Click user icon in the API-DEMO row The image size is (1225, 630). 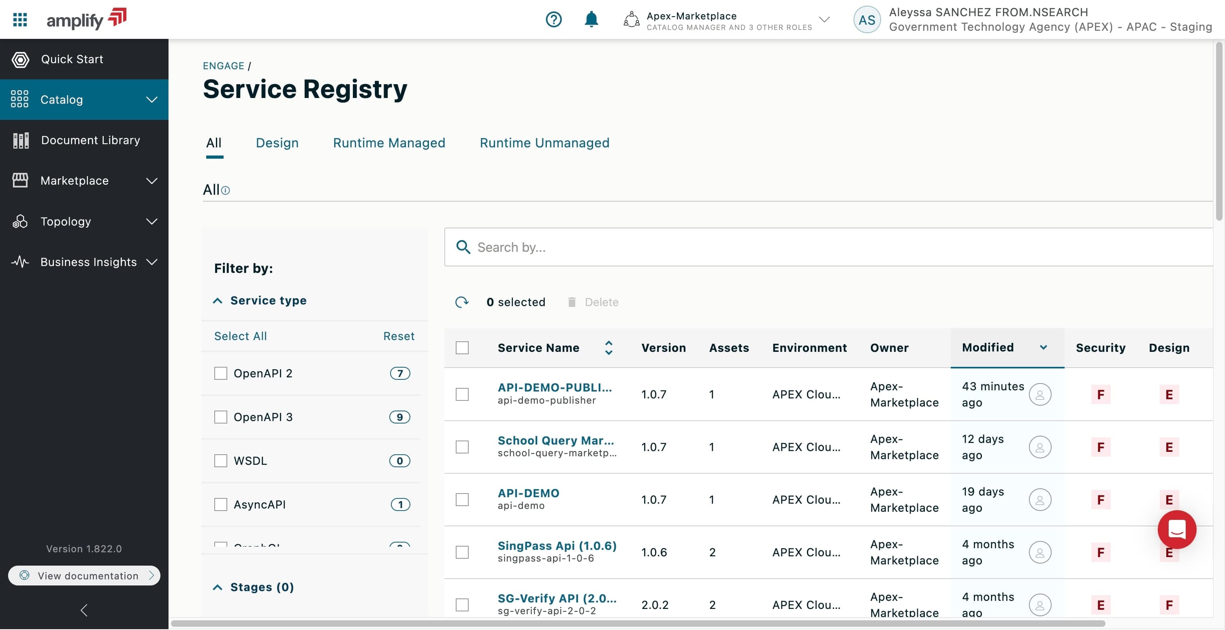tap(1039, 500)
